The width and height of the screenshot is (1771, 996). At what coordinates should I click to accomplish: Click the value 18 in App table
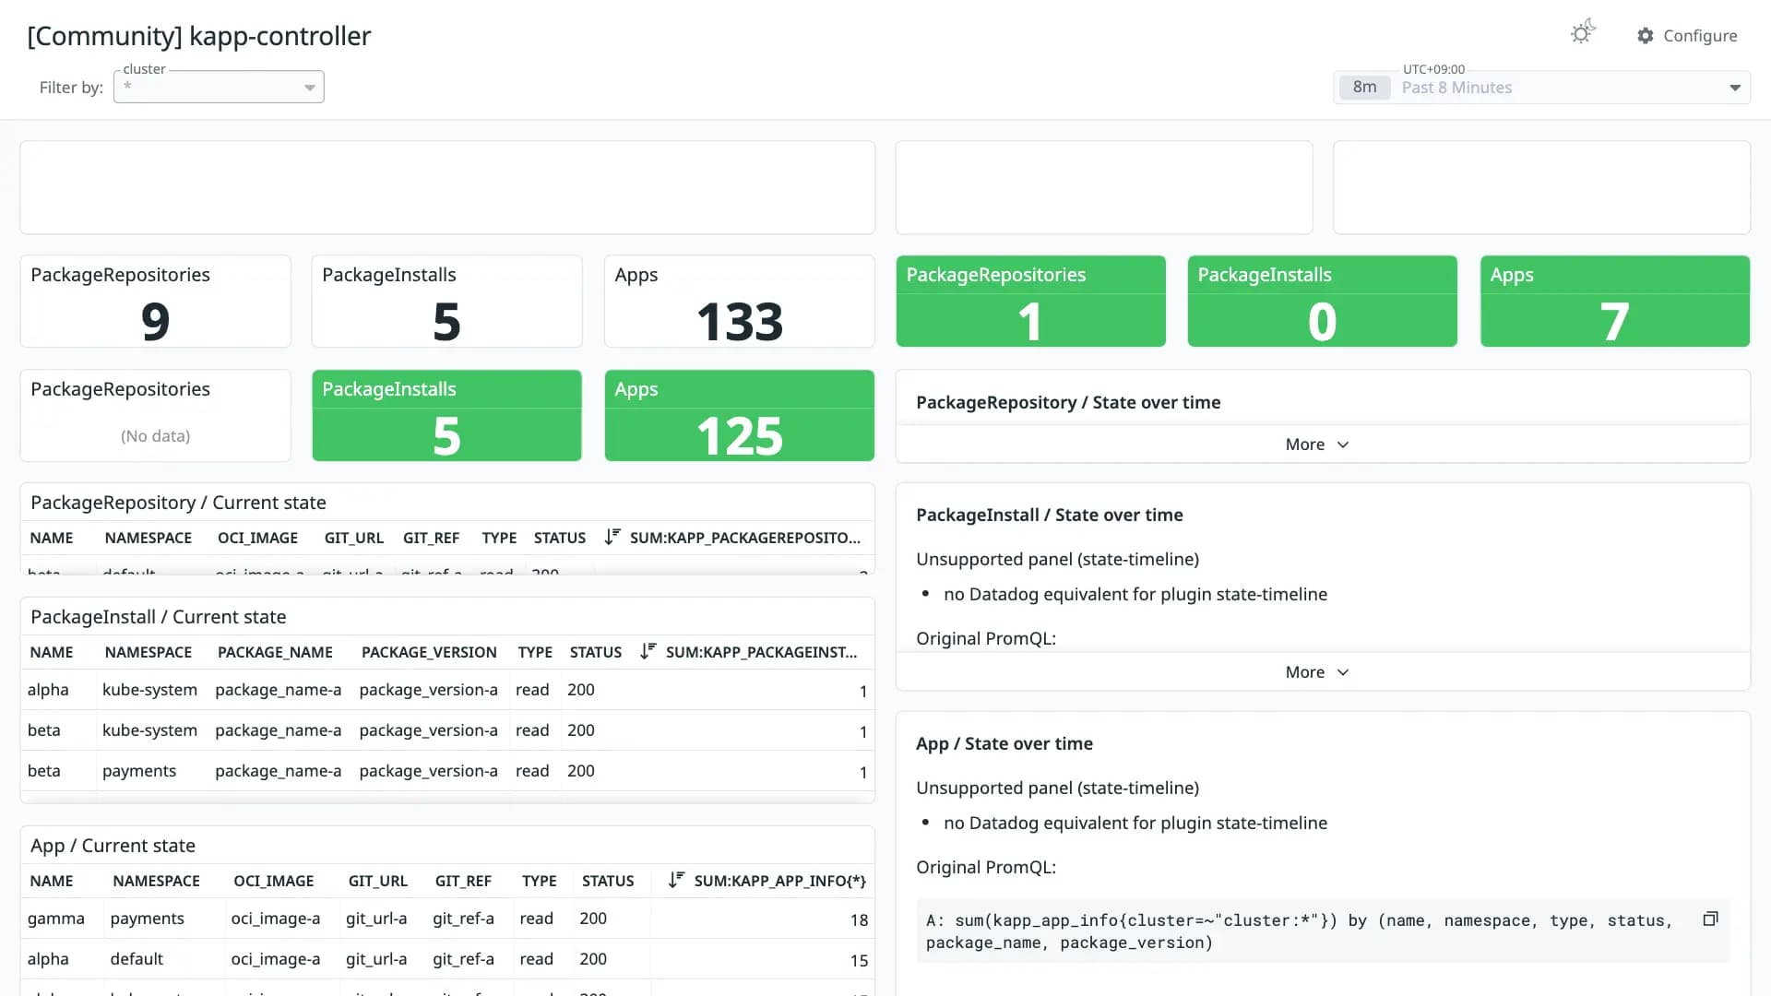859,919
